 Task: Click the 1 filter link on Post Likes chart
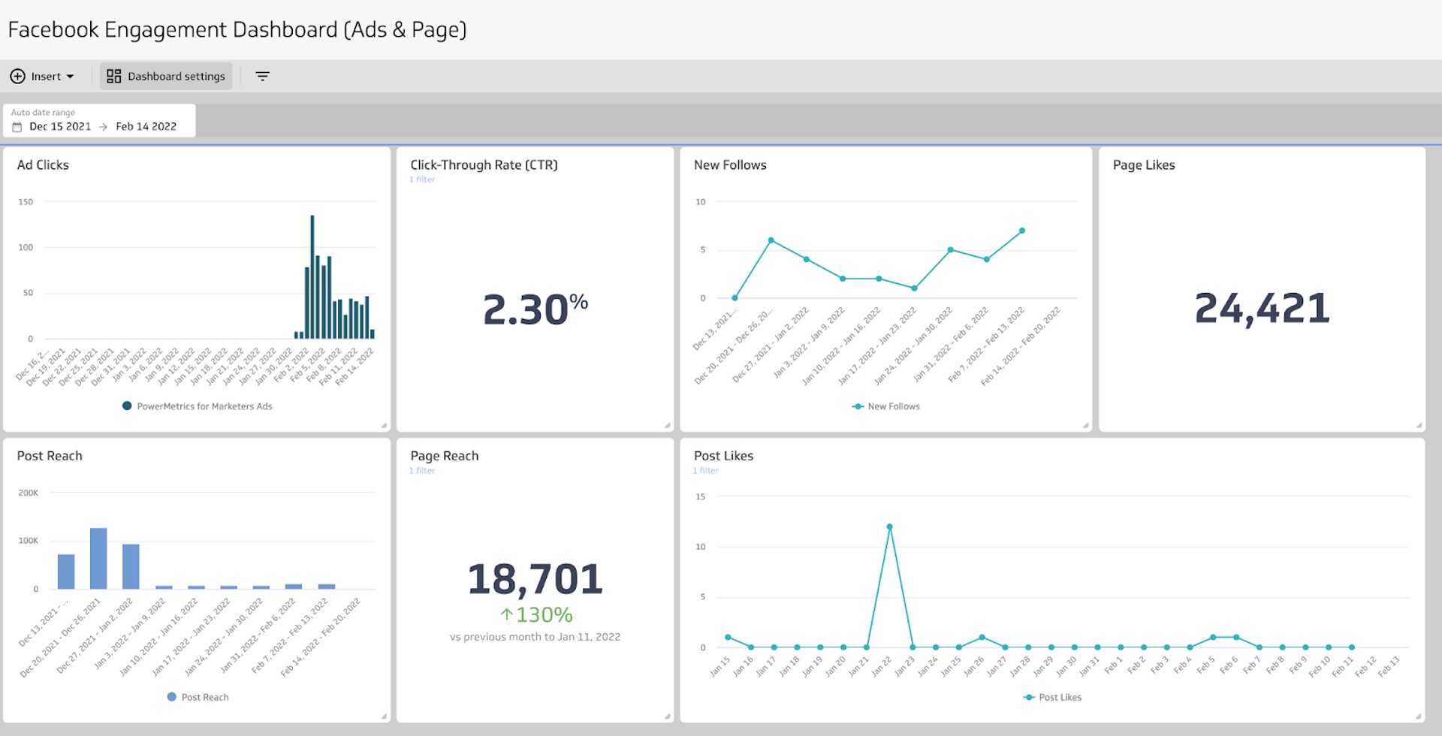705,470
